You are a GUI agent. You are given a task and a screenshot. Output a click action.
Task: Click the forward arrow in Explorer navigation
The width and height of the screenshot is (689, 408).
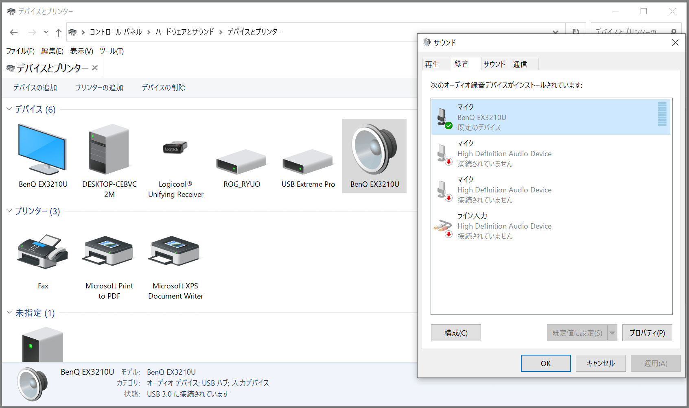tap(32, 32)
